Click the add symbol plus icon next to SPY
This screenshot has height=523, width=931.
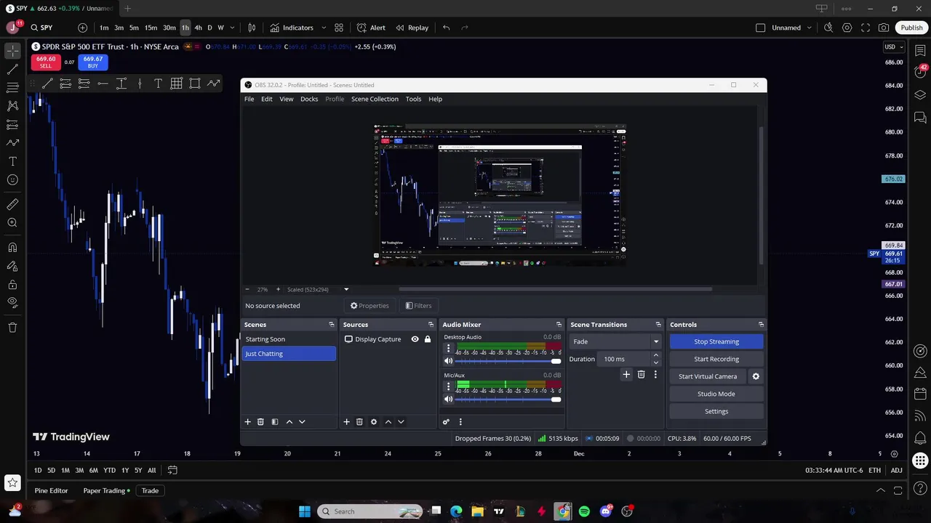tap(82, 28)
